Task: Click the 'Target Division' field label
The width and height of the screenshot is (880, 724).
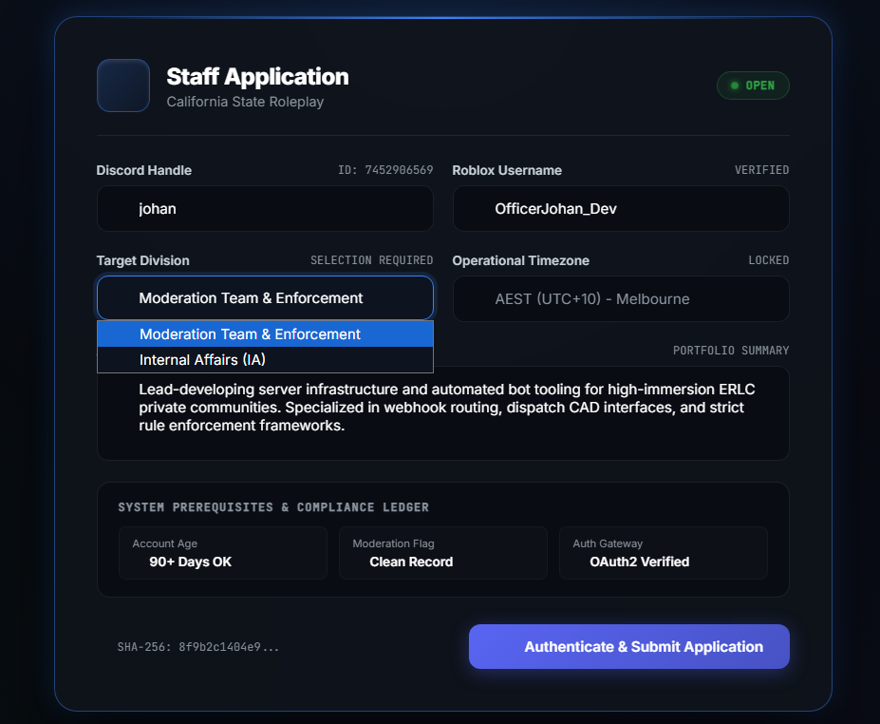Action: 142,260
